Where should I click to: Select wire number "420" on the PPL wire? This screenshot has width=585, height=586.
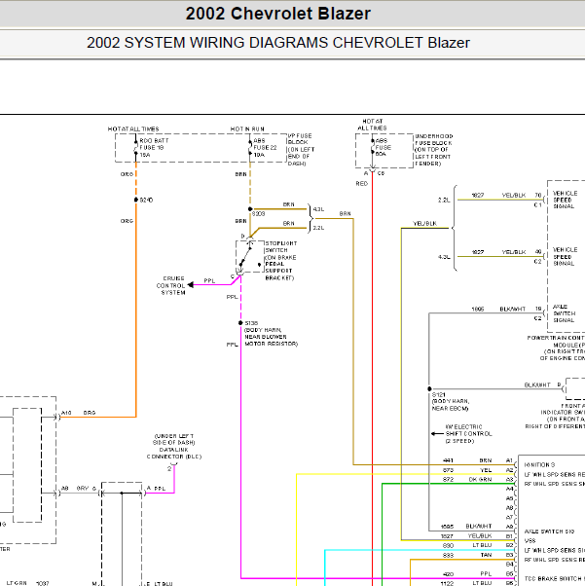pyautogui.click(x=448, y=574)
